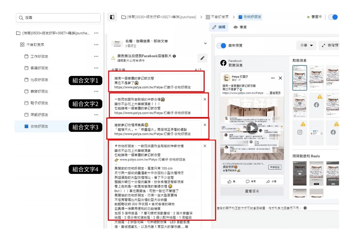Expand the 右欄、搜尋結果、即時文章 chevron
Image resolution: width=360 pixels, height=240 pixels.
click(x=205, y=43)
